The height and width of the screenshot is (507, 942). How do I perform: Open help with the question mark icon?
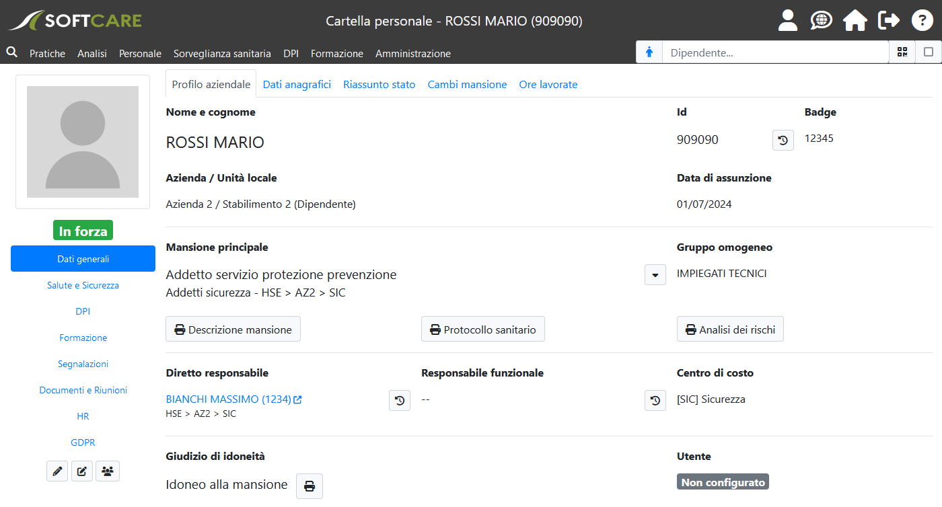[922, 20]
